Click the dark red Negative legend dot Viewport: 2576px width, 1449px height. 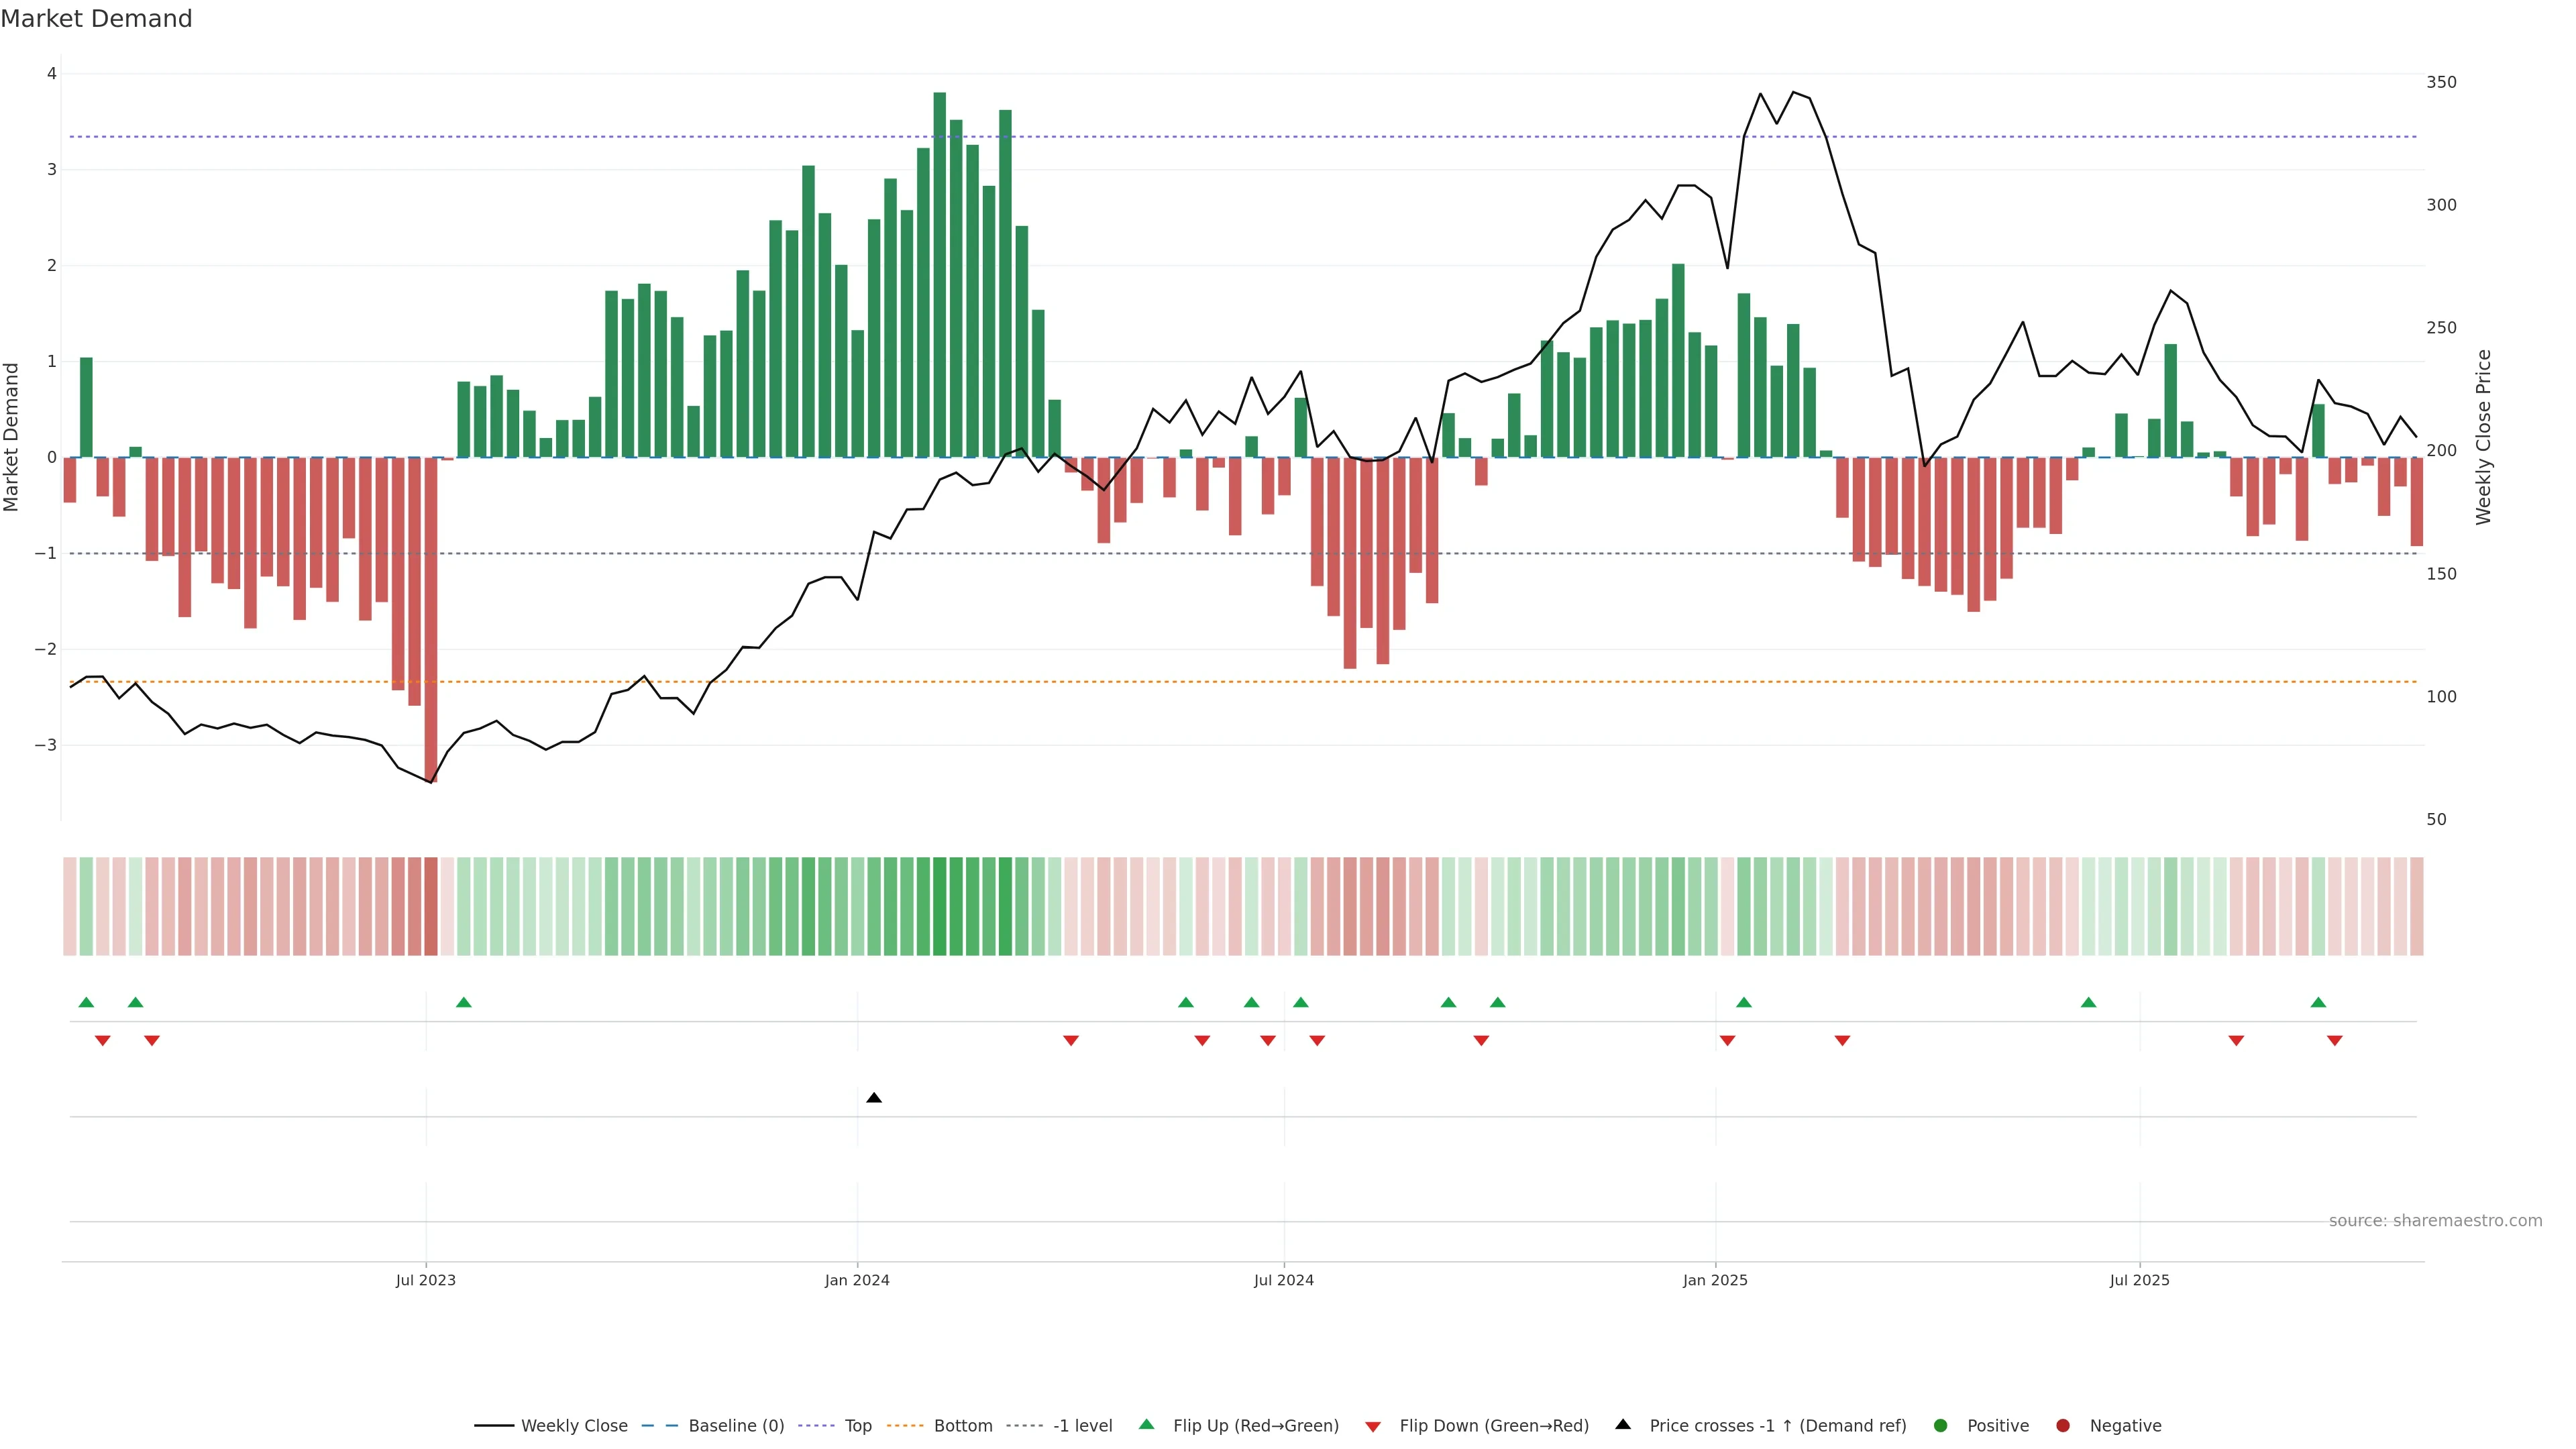(2063, 1425)
